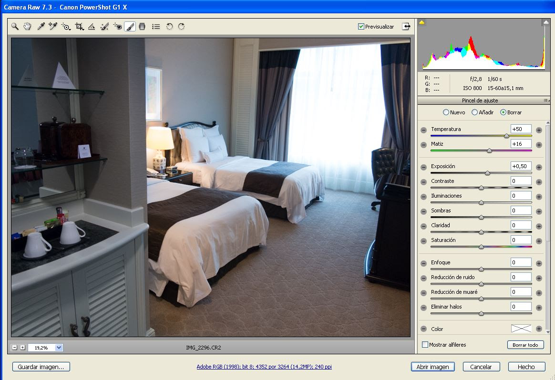The width and height of the screenshot is (555, 380).
Task: Open workflow options link Adobe RGB
Action: (x=264, y=367)
